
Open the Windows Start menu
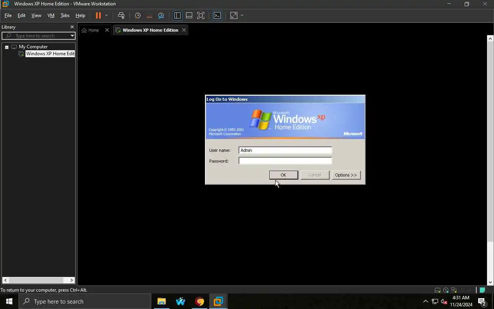tap(9, 301)
